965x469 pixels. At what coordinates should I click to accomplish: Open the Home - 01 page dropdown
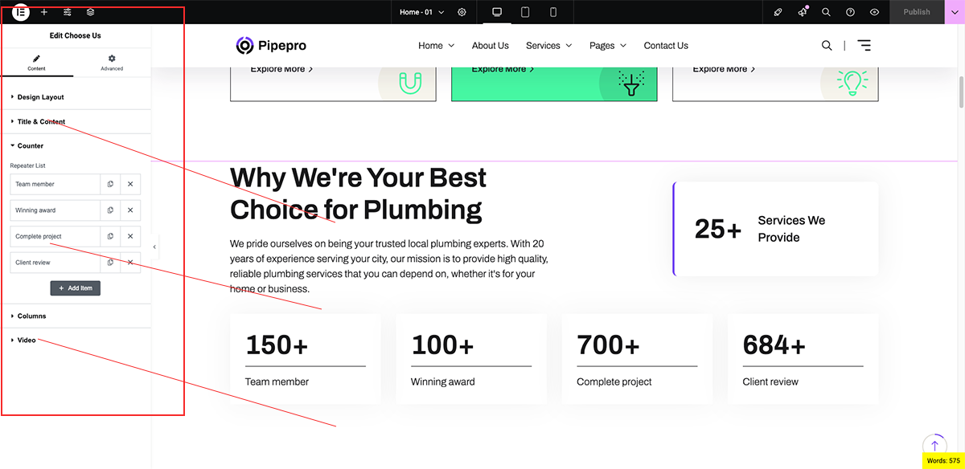click(x=421, y=12)
